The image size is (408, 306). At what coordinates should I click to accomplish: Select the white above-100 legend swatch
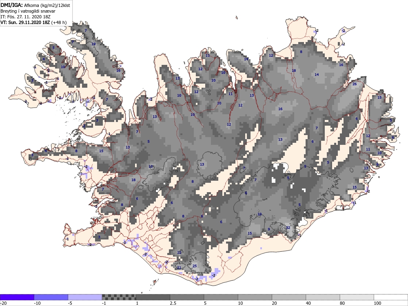point(391,297)
